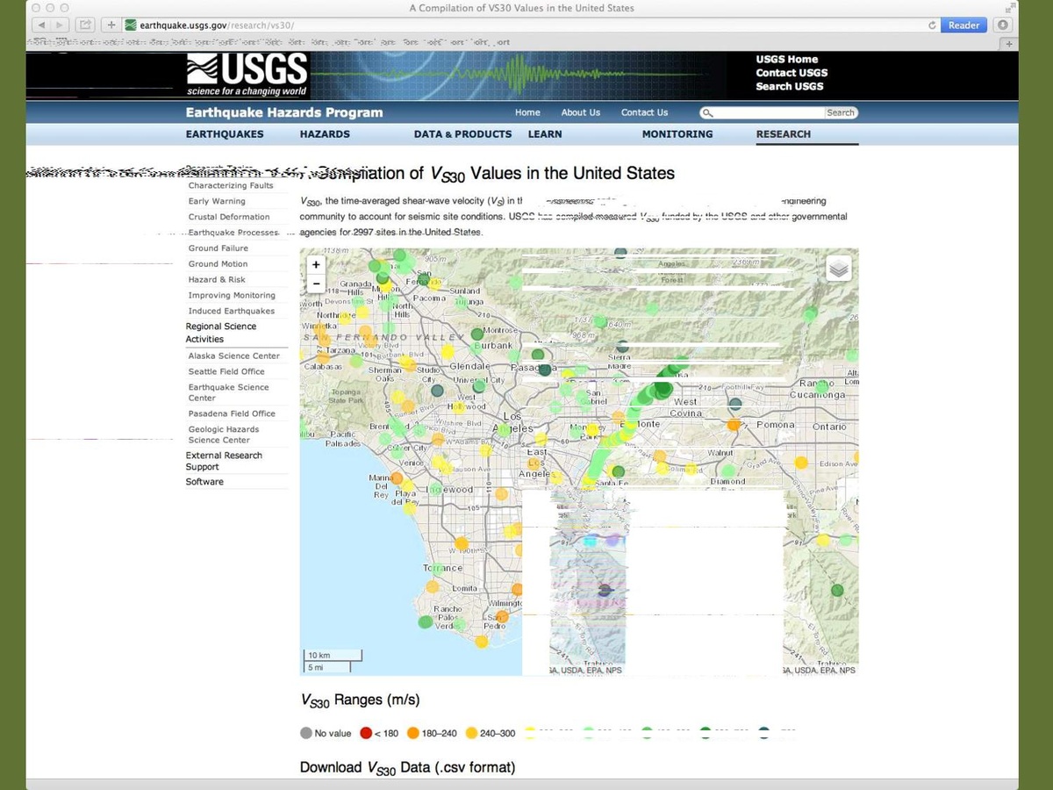
Task: Open the Induced Earthquakes sidebar link
Action: [x=232, y=311]
